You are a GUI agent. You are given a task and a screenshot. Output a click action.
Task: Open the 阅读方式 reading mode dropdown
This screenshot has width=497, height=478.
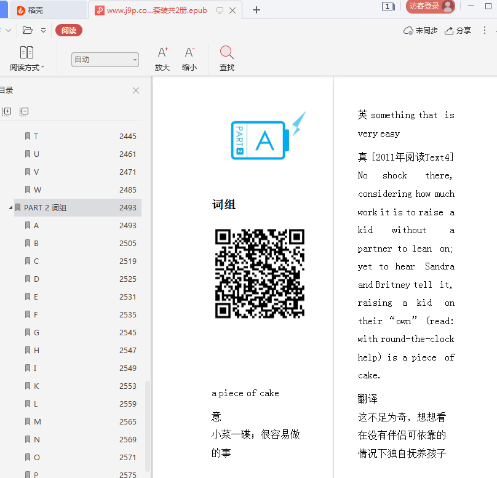click(x=27, y=59)
